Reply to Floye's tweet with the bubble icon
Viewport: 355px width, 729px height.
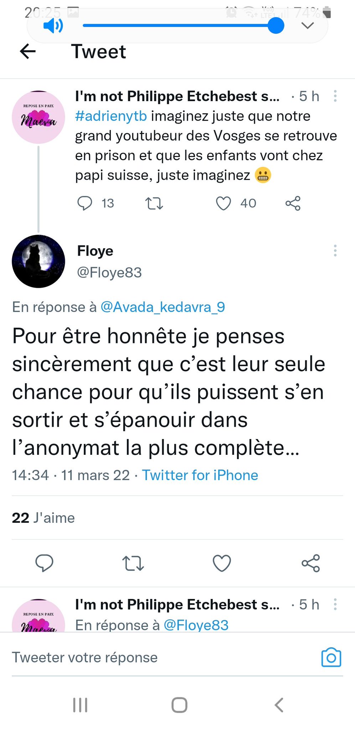[44, 563]
